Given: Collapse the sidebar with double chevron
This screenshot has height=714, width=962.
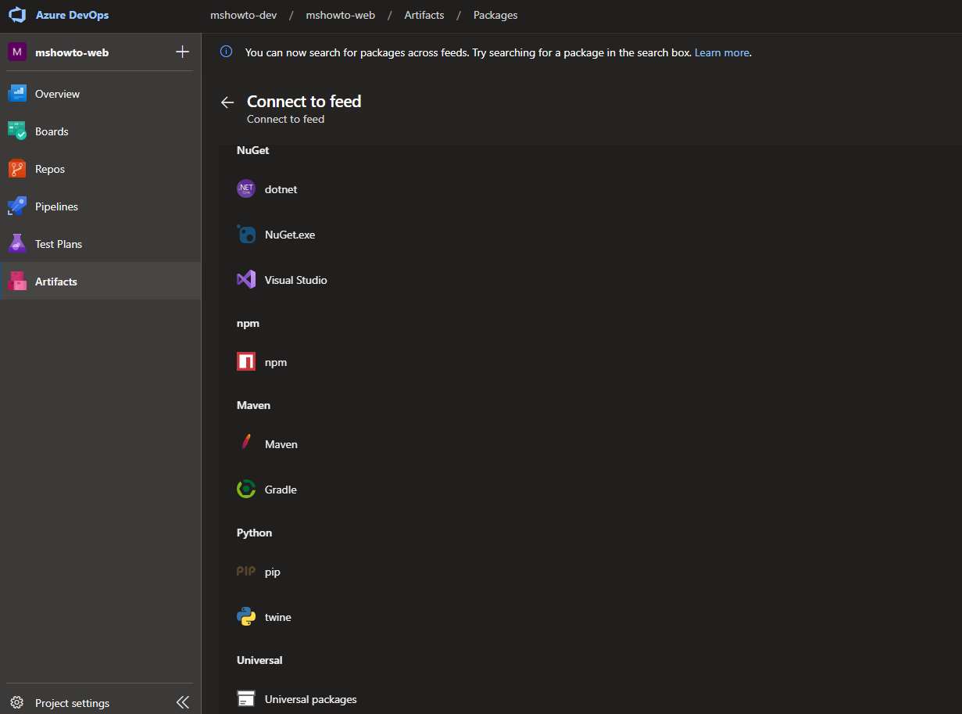Looking at the screenshot, I should click(183, 702).
